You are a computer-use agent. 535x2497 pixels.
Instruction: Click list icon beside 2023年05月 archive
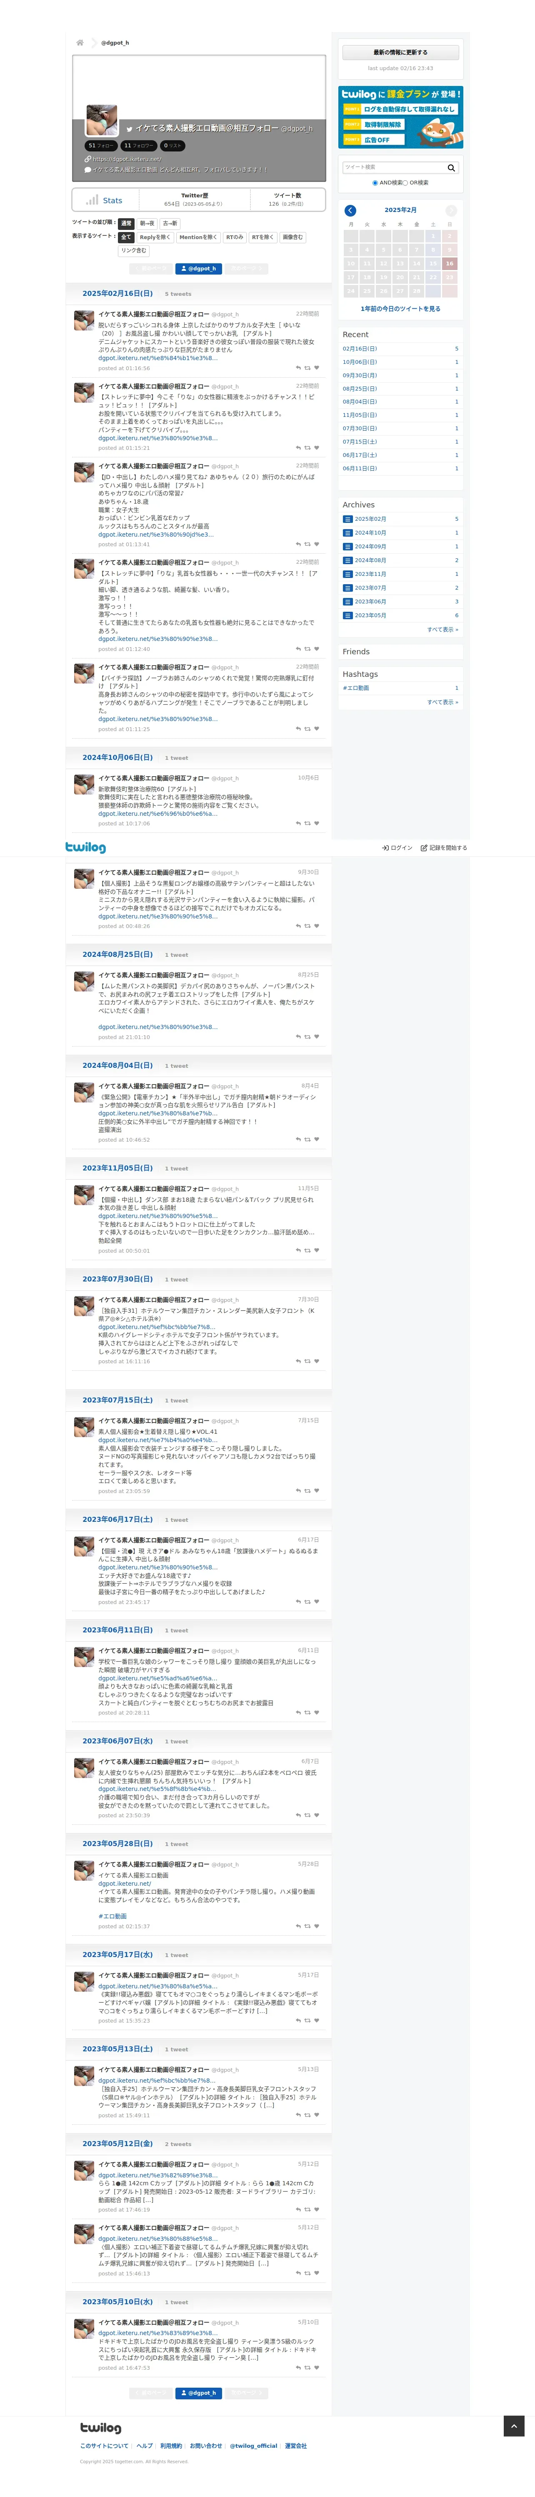click(x=347, y=615)
